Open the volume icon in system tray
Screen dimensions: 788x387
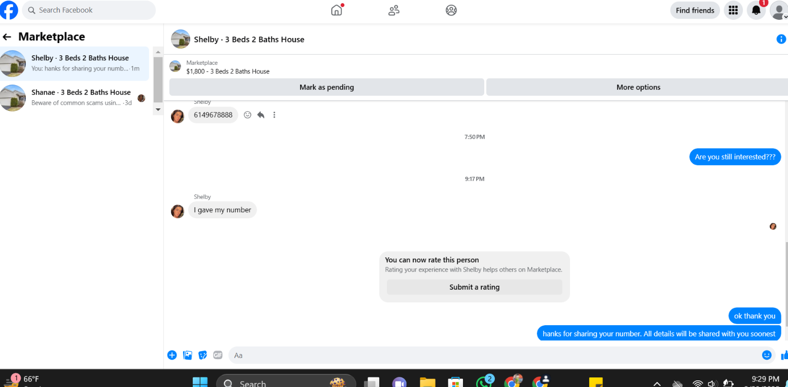(x=712, y=383)
